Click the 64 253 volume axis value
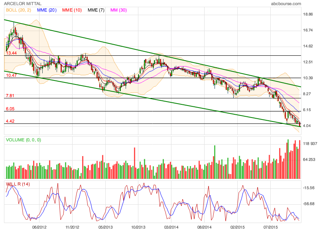This screenshot has width=319, height=231. pos(309,160)
